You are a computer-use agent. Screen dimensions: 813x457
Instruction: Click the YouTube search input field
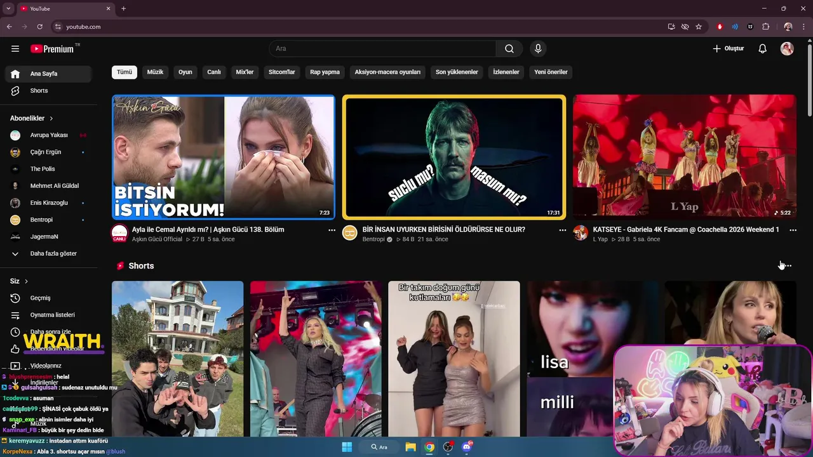pyautogui.click(x=382, y=49)
